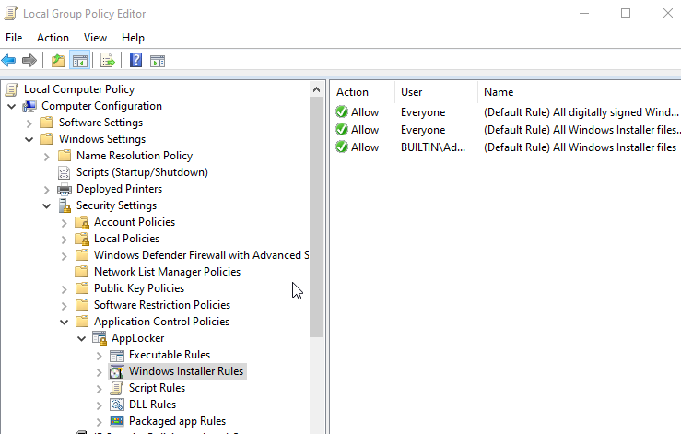
Task: Collapse the Security Settings node
Action: coord(46,205)
